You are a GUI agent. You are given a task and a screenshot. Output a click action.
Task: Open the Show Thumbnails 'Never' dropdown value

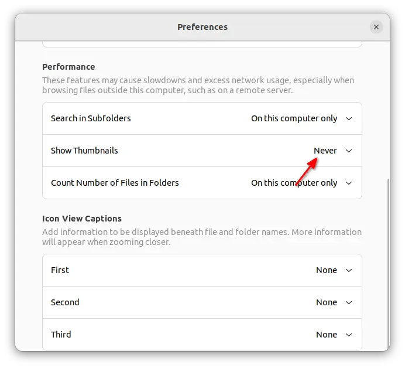(x=325, y=151)
